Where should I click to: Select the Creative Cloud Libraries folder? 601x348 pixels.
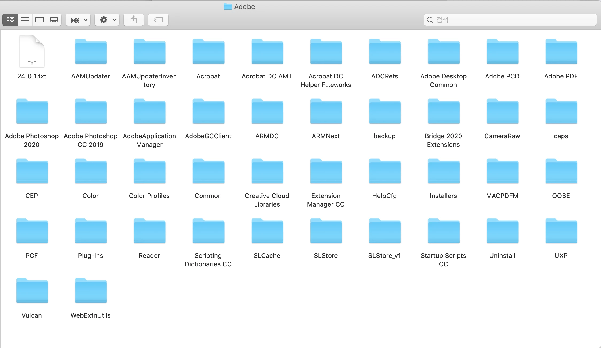(x=267, y=171)
